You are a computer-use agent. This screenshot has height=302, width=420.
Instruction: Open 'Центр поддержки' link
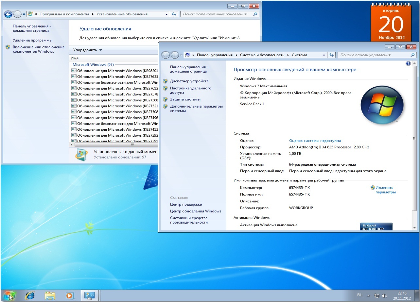click(x=186, y=204)
